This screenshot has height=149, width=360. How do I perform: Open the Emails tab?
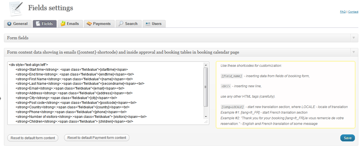[x=70, y=24]
